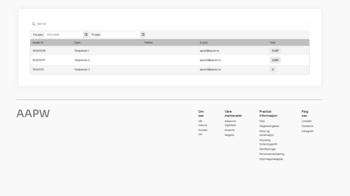Click the name Testperson 2
350x196 pixels.
(x=82, y=60)
